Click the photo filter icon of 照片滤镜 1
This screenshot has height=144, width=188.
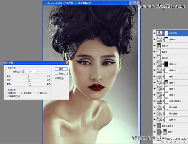[159, 113]
